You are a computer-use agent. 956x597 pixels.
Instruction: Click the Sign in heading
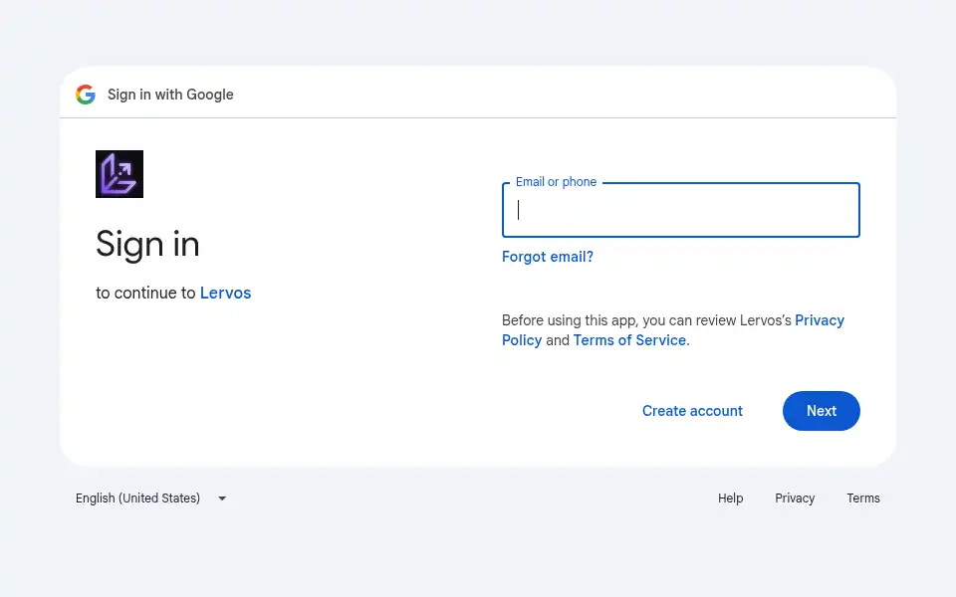[x=147, y=245]
